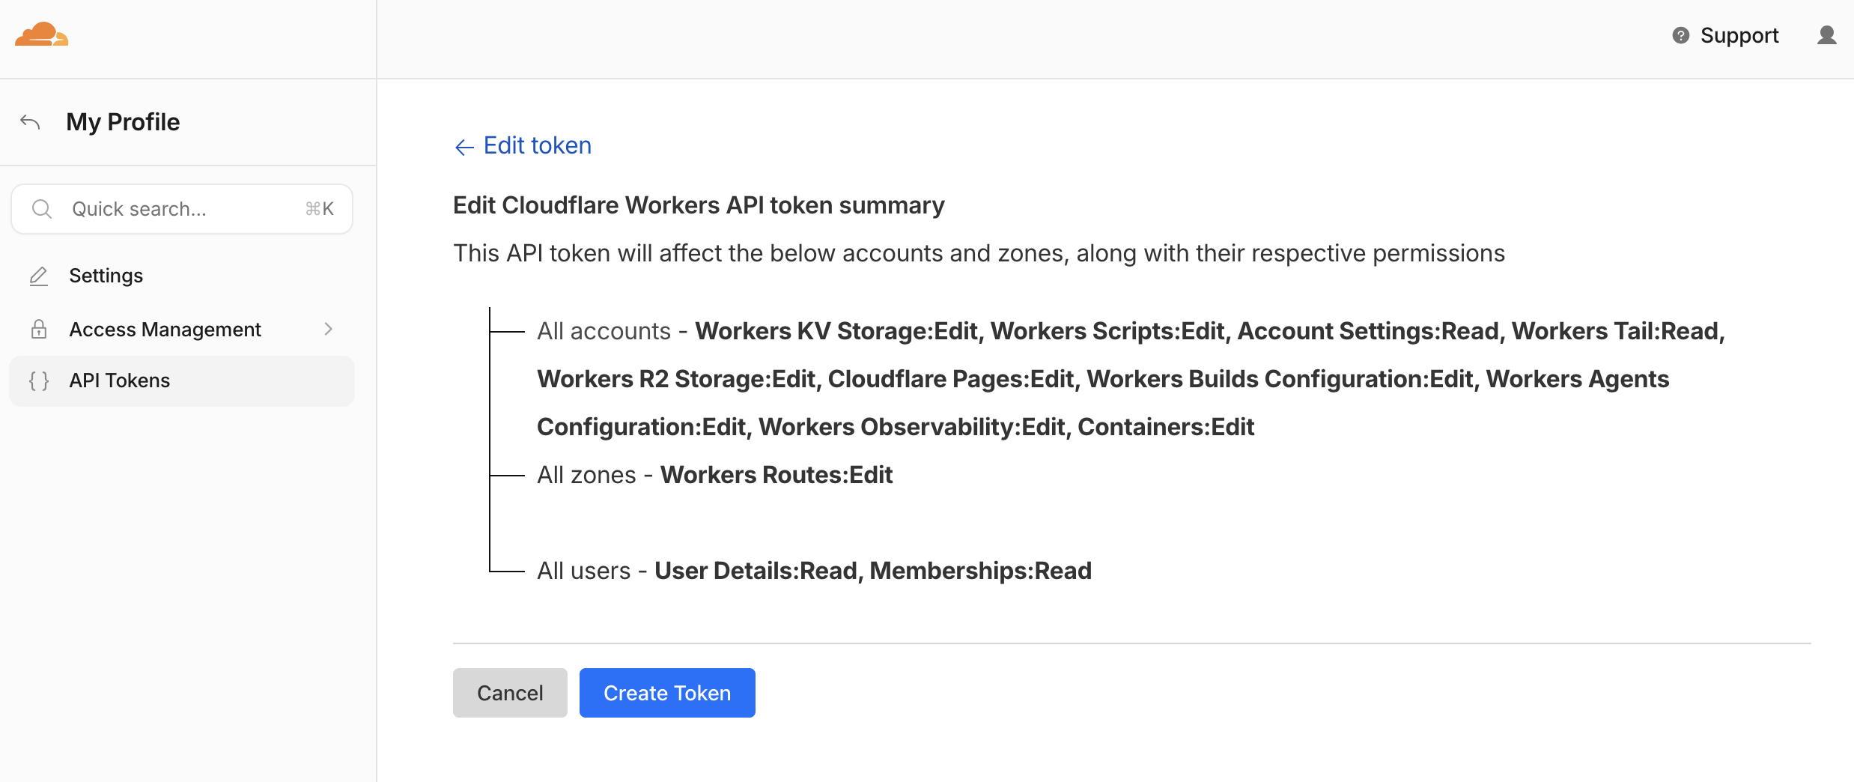
Task: Click 'User Details:Read' permission text
Action: coord(756,571)
